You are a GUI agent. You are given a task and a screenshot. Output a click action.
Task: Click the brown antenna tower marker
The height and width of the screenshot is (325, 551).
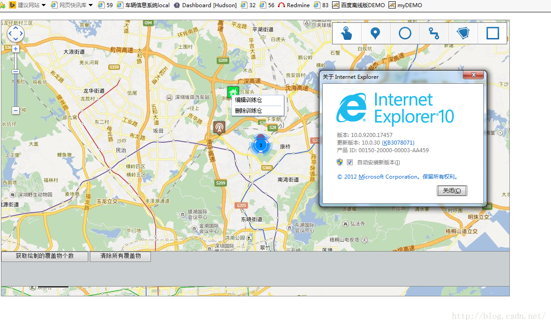click(x=219, y=128)
